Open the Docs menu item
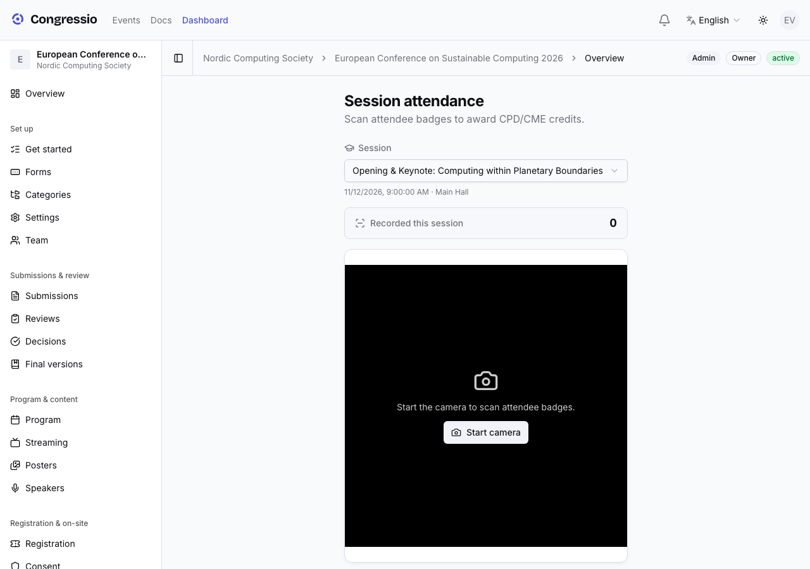 161,20
